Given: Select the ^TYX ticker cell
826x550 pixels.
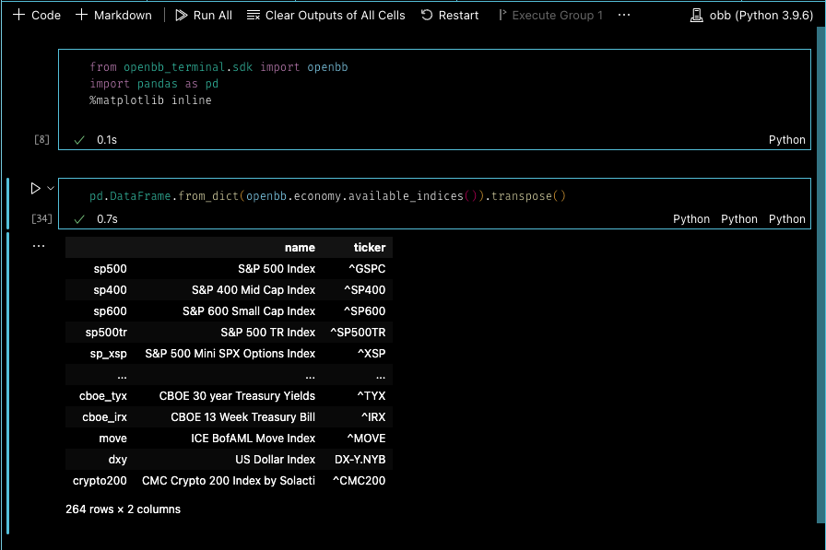Looking at the screenshot, I should click(x=372, y=396).
